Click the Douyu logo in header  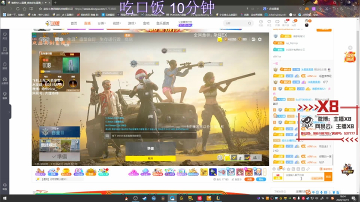52,23
